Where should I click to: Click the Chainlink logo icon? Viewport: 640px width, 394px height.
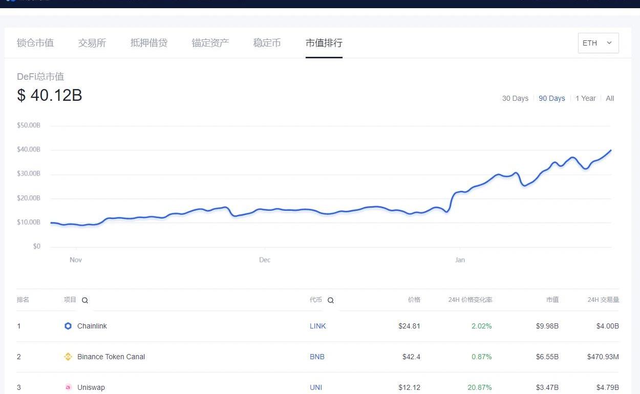(x=68, y=326)
